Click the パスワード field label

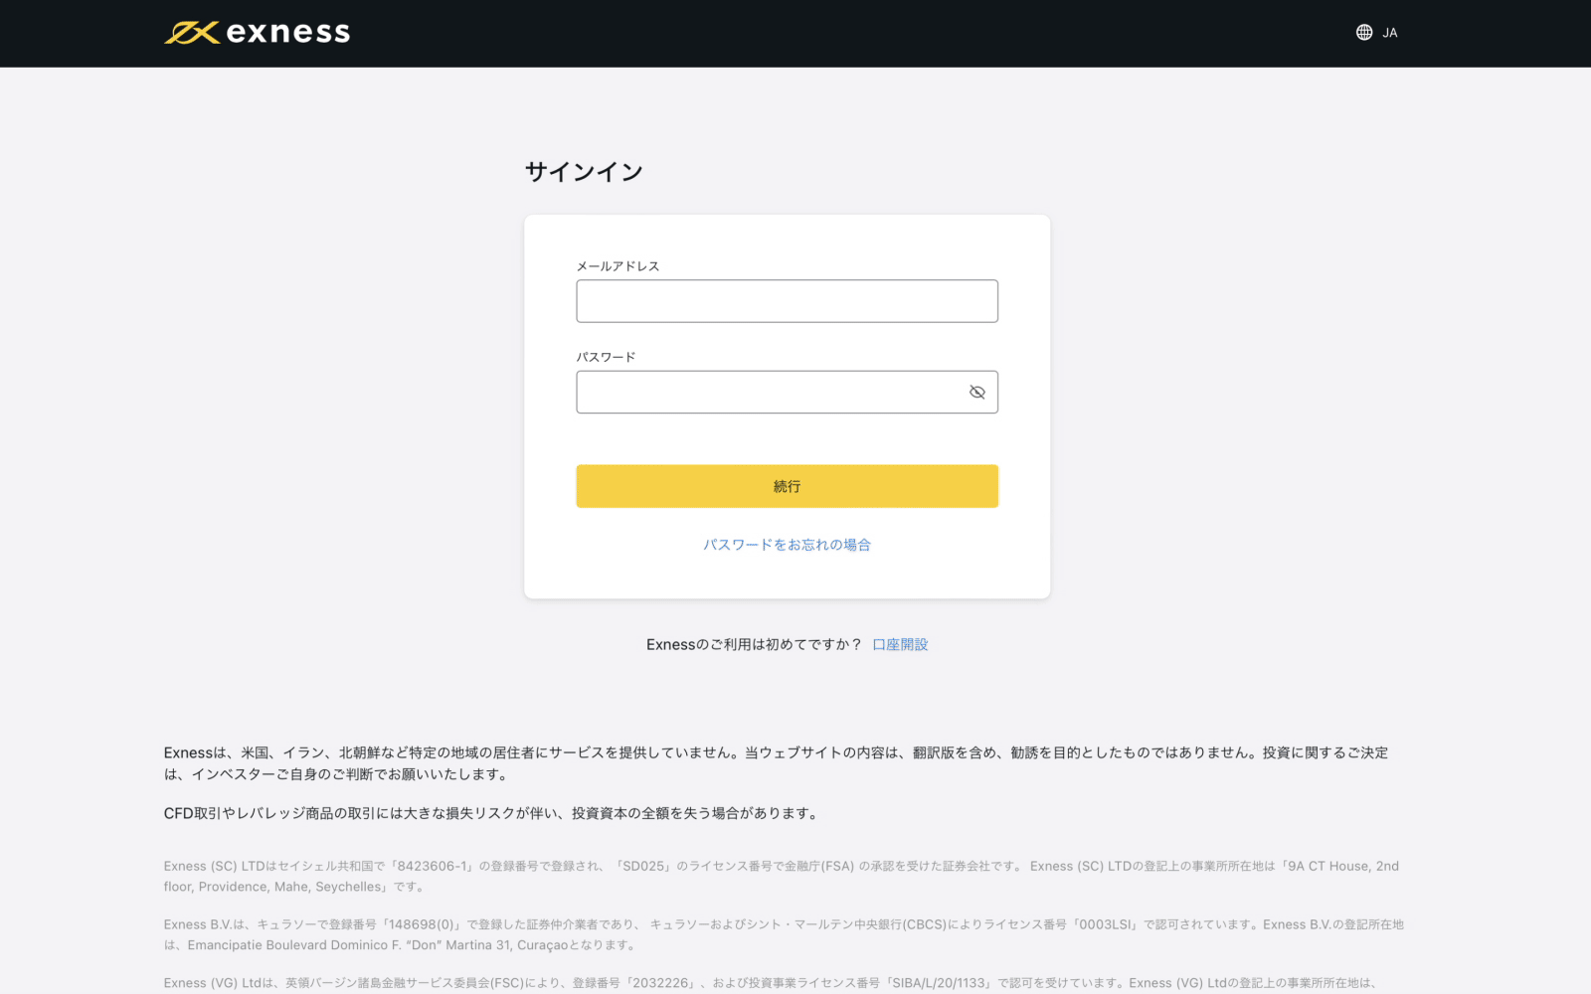(x=606, y=357)
